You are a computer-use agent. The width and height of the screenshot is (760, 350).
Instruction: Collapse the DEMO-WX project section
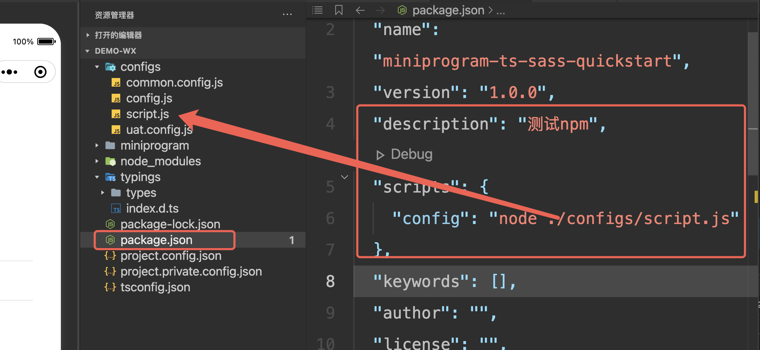pos(88,51)
